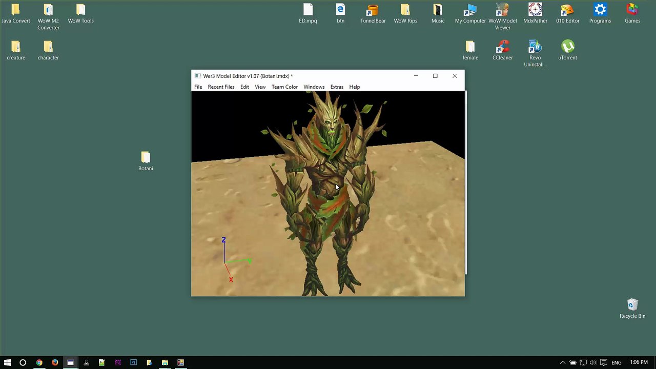656x369 pixels.
Task: Select the CCleaner desktop icon
Action: [502, 51]
